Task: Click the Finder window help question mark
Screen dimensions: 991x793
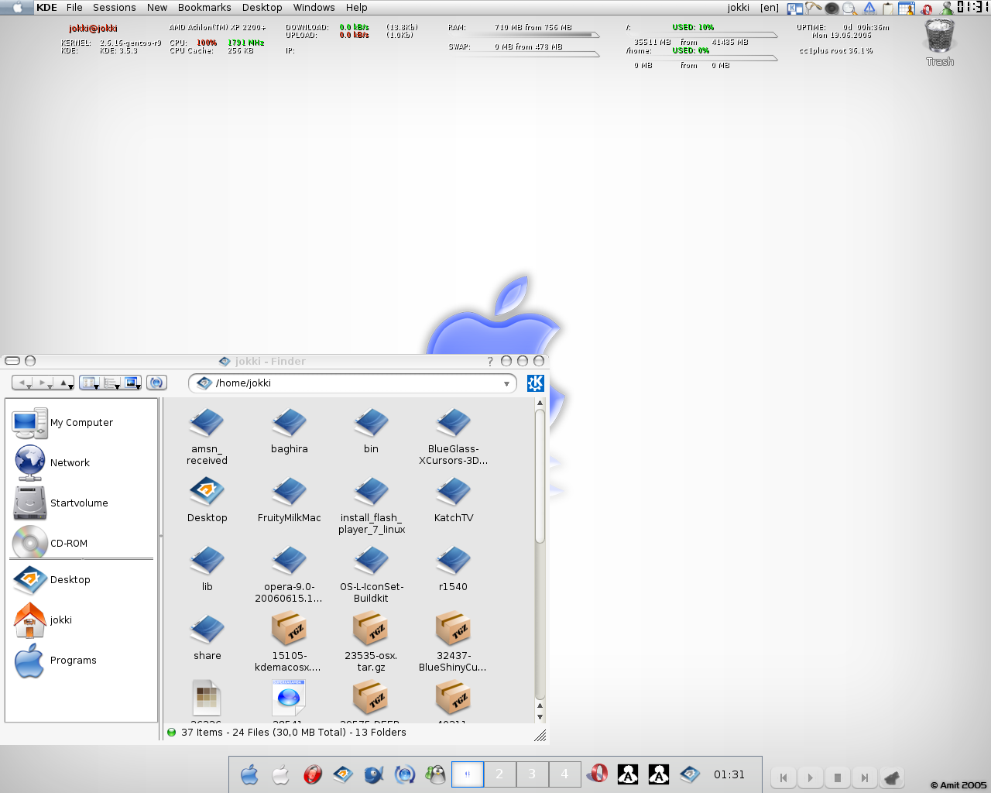Action: pos(490,361)
